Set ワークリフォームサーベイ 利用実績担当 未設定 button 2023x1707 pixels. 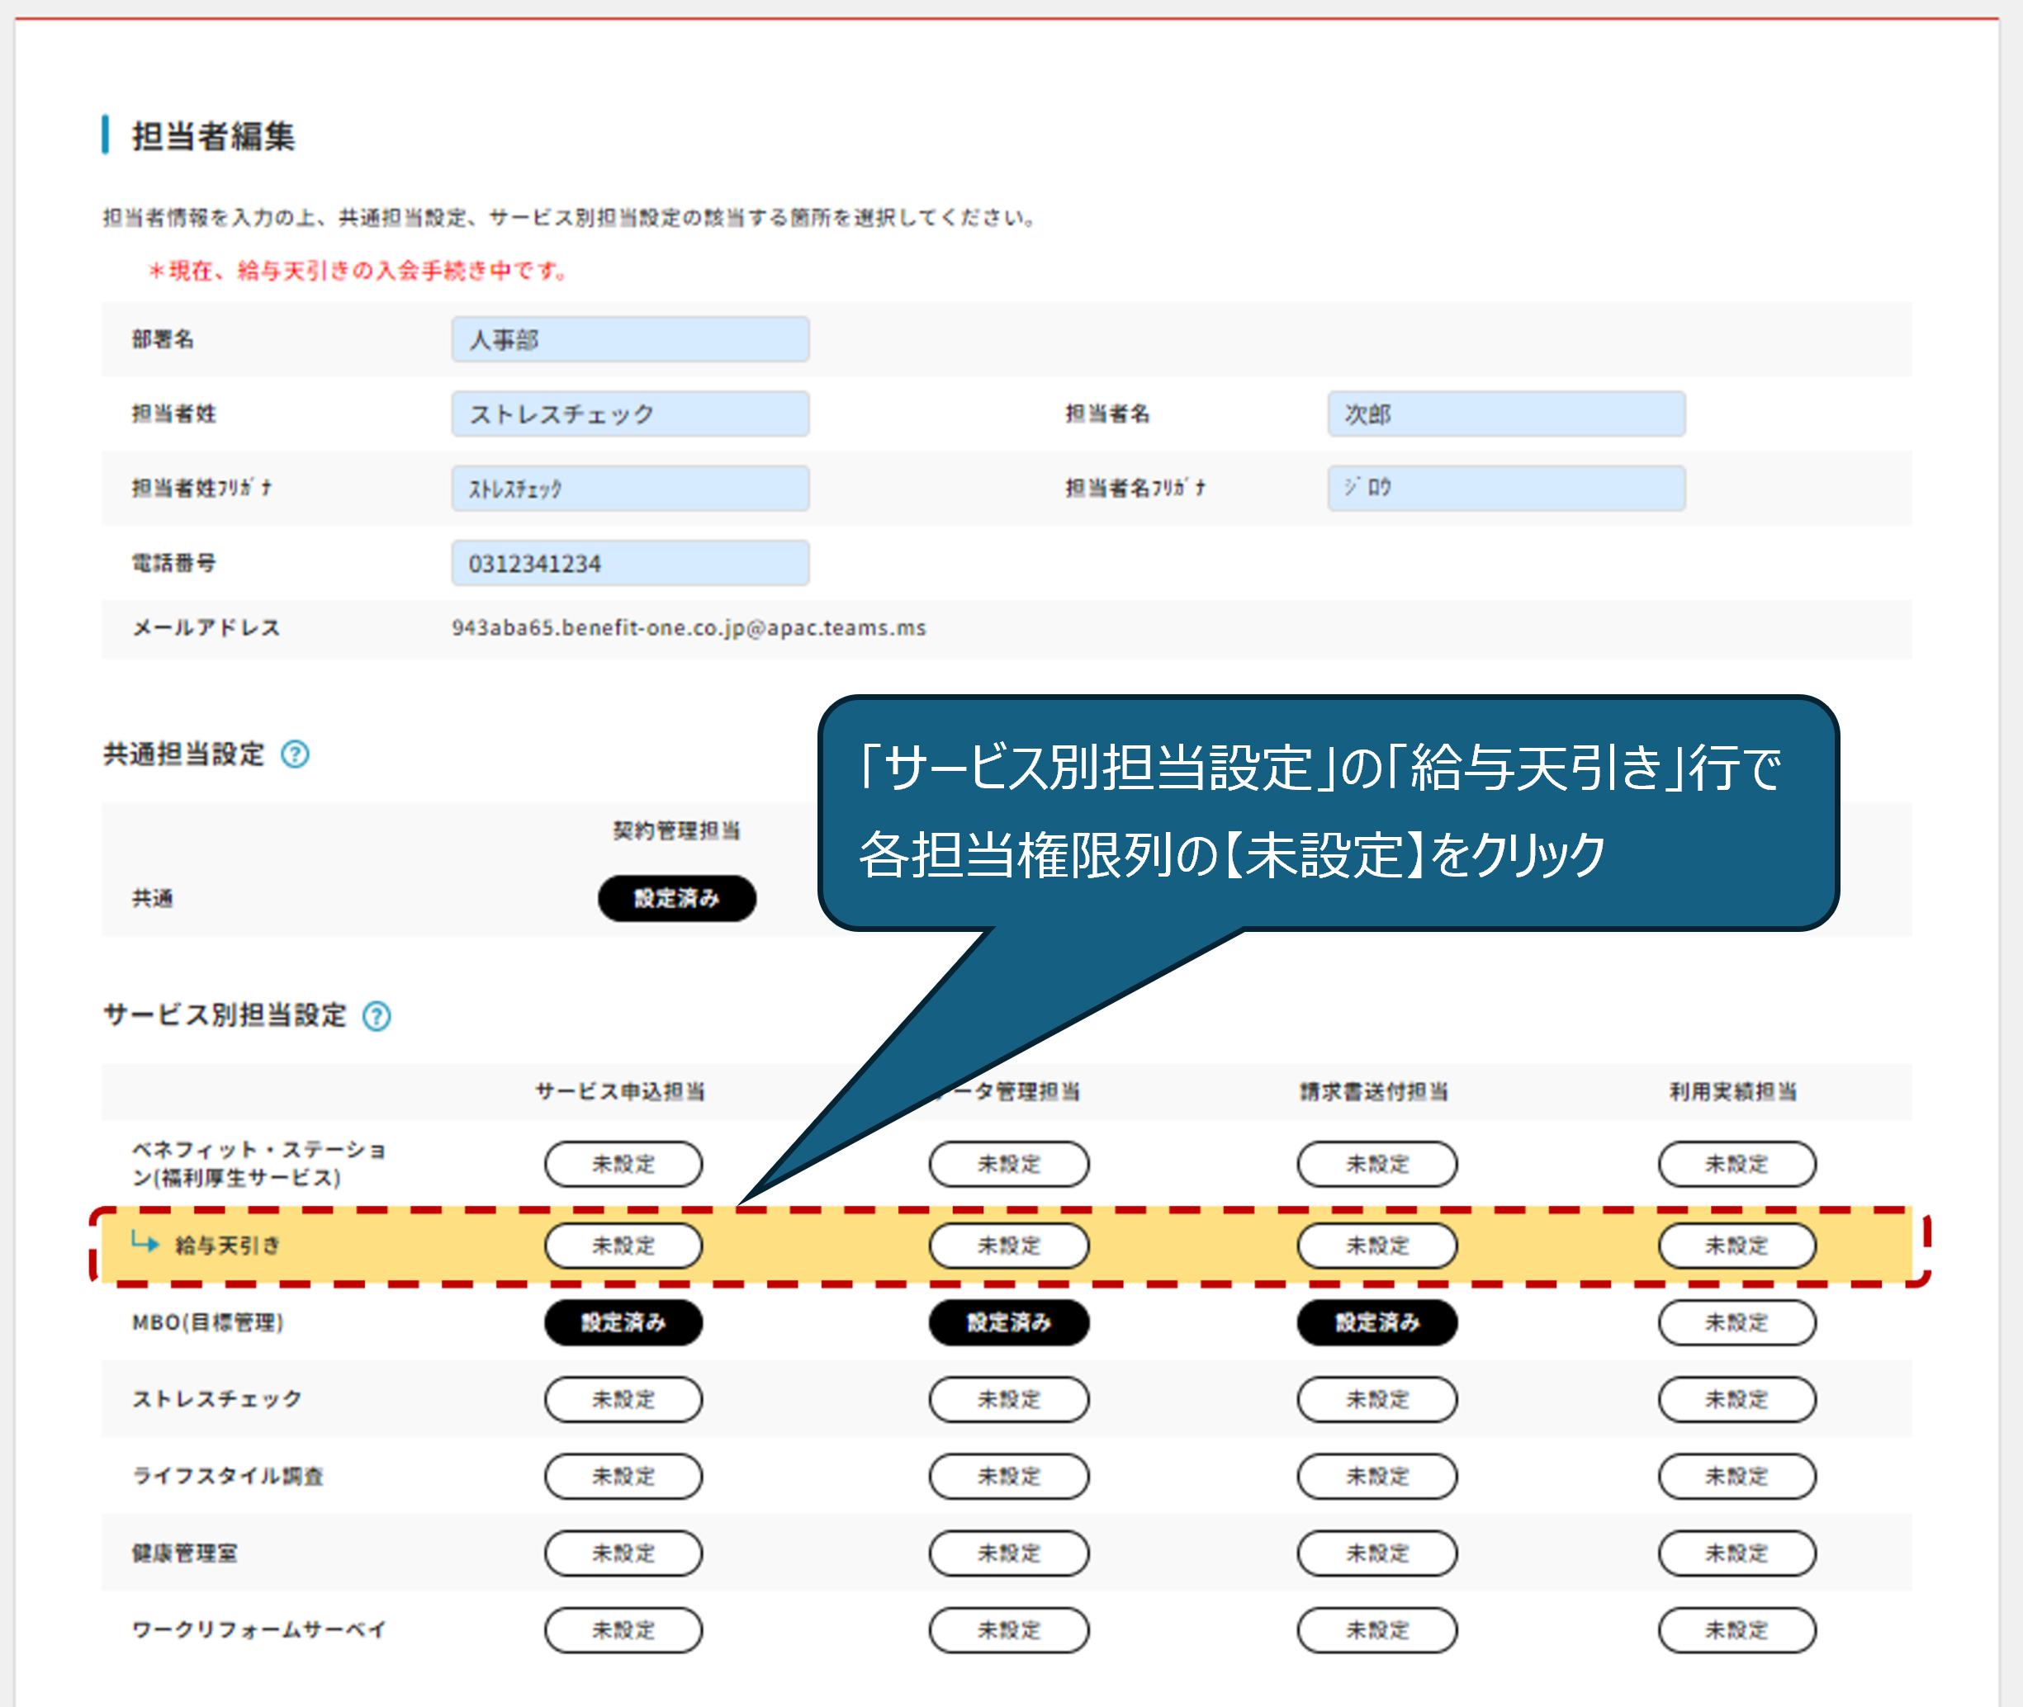coord(1736,1629)
